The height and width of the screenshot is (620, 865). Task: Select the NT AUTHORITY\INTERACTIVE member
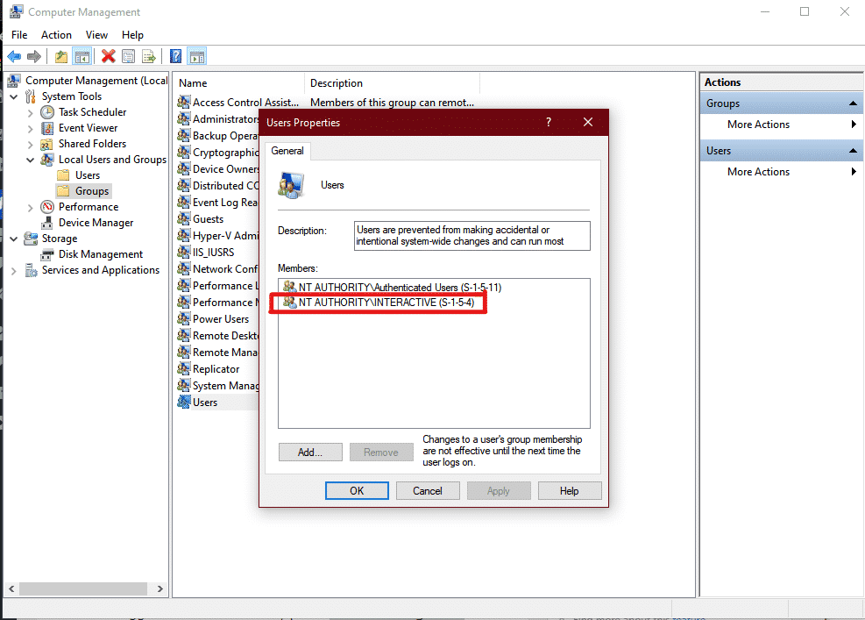(379, 303)
